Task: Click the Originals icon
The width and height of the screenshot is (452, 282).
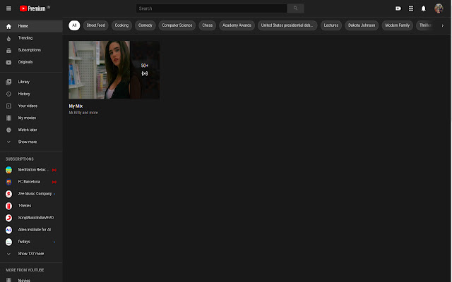Action: pyautogui.click(x=8, y=63)
